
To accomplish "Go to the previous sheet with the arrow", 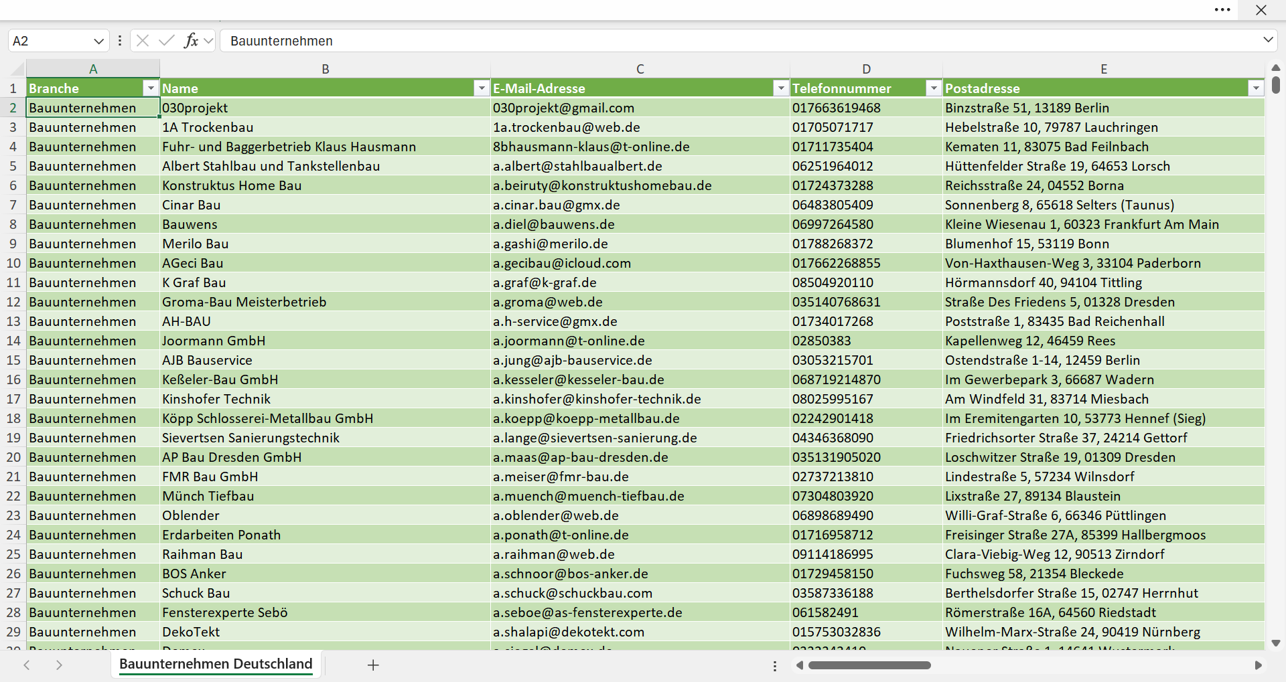I will click(27, 665).
